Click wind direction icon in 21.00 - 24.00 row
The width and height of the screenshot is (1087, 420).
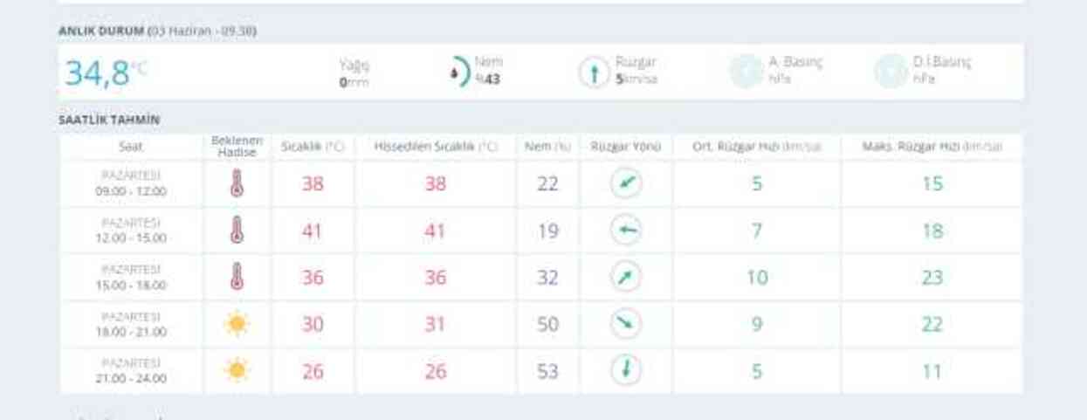pyautogui.click(x=626, y=370)
